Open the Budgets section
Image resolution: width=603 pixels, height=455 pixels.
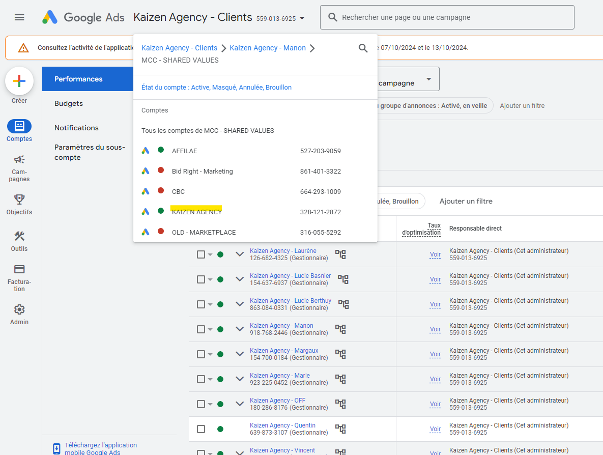click(x=69, y=103)
